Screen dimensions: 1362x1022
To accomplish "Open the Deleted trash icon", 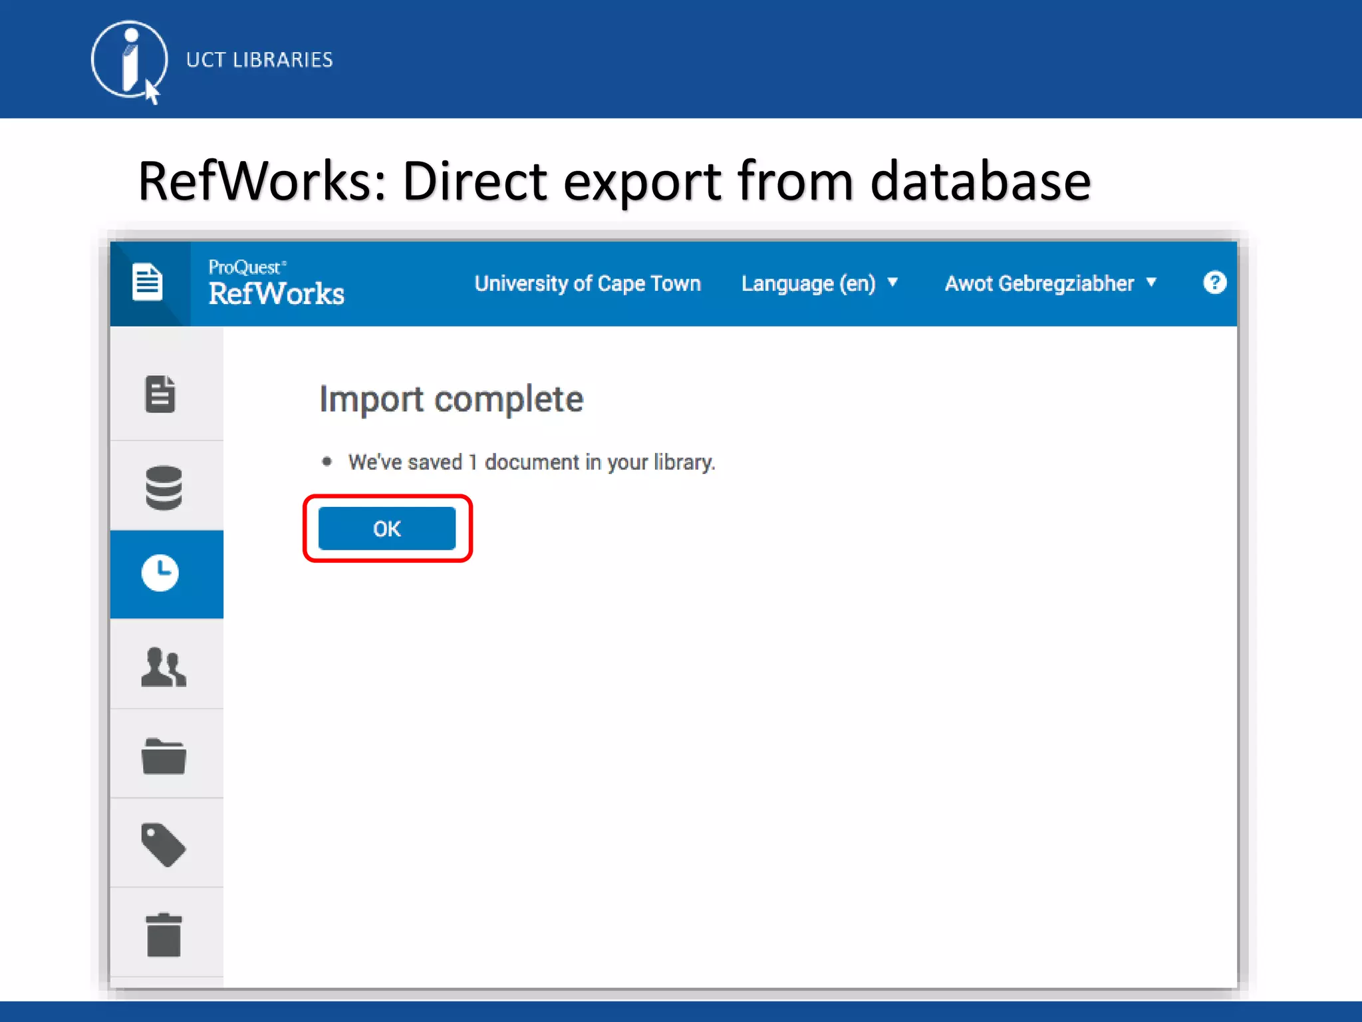I will (164, 935).
